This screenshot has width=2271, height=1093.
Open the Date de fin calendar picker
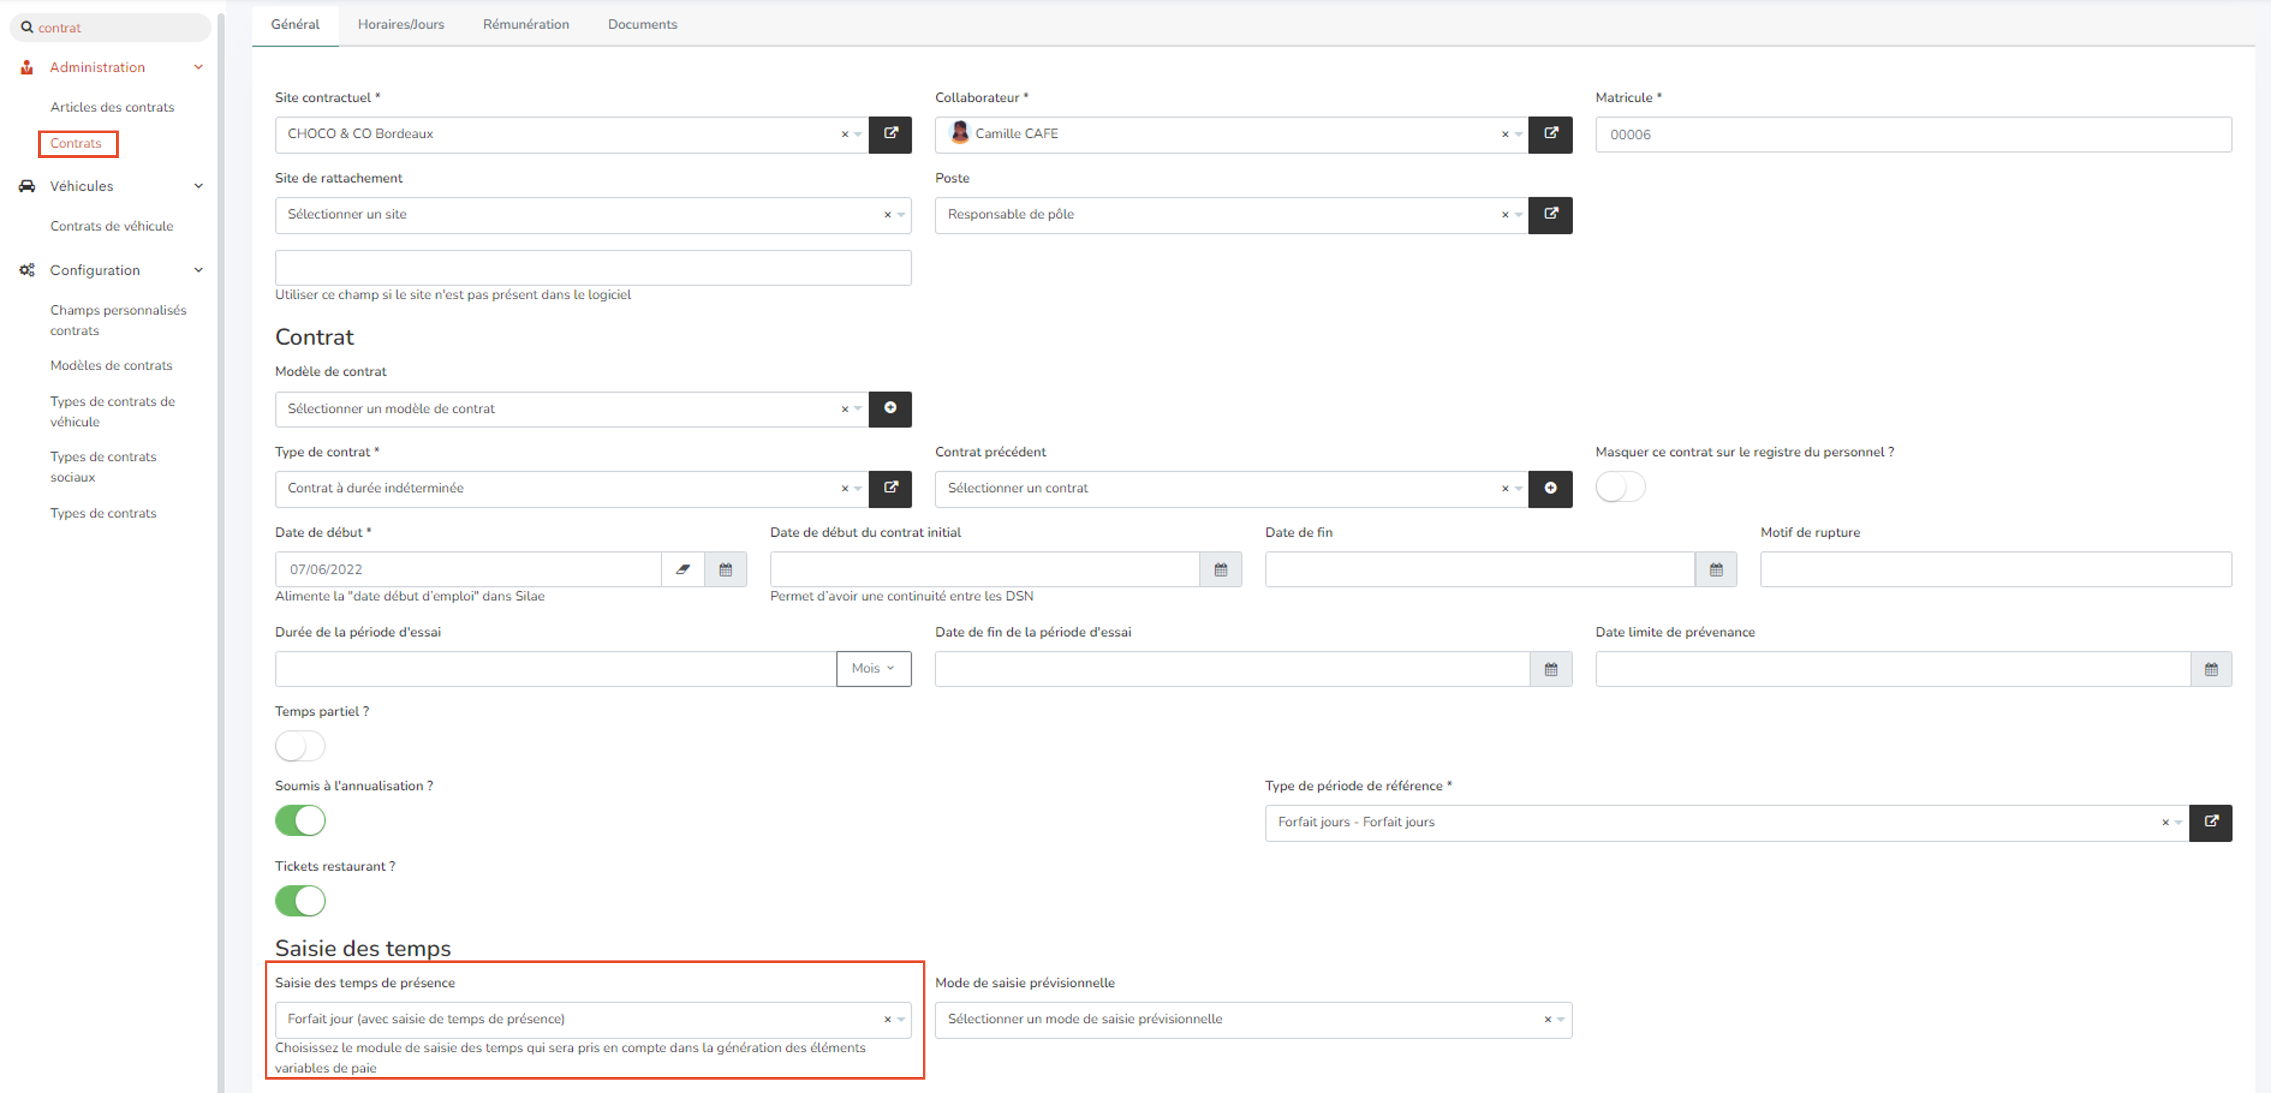[1716, 569]
